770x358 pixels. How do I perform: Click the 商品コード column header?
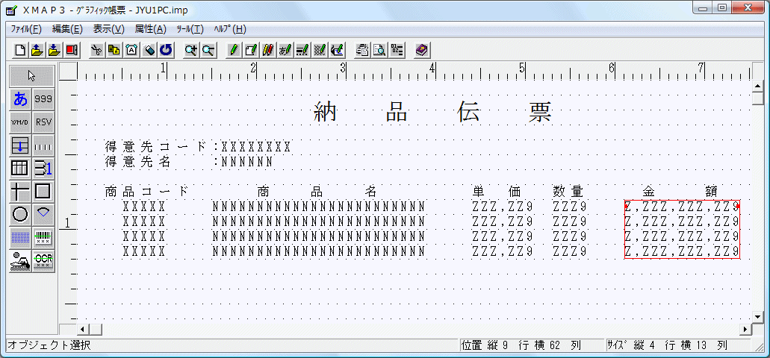[146, 191]
